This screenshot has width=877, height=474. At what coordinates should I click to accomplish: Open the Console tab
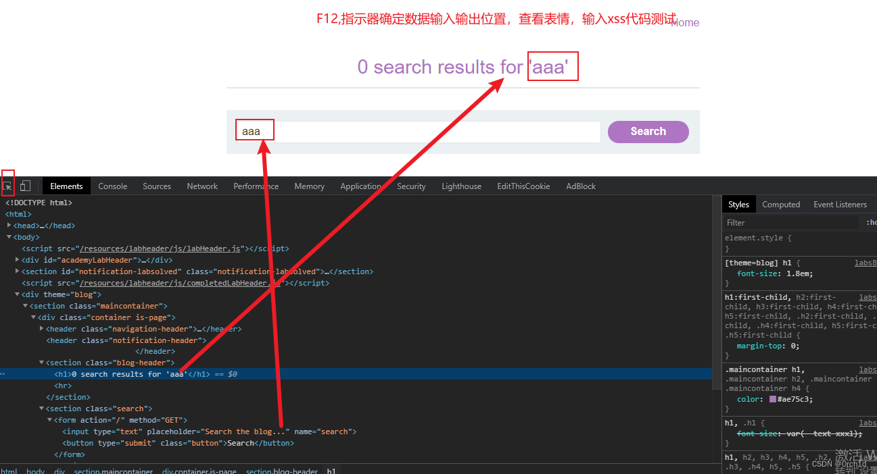pyautogui.click(x=113, y=186)
